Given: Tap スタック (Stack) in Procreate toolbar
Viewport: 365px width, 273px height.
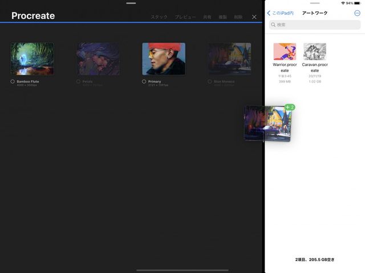Looking at the screenshot, I should pyautogui.click(x=159, y=17).
